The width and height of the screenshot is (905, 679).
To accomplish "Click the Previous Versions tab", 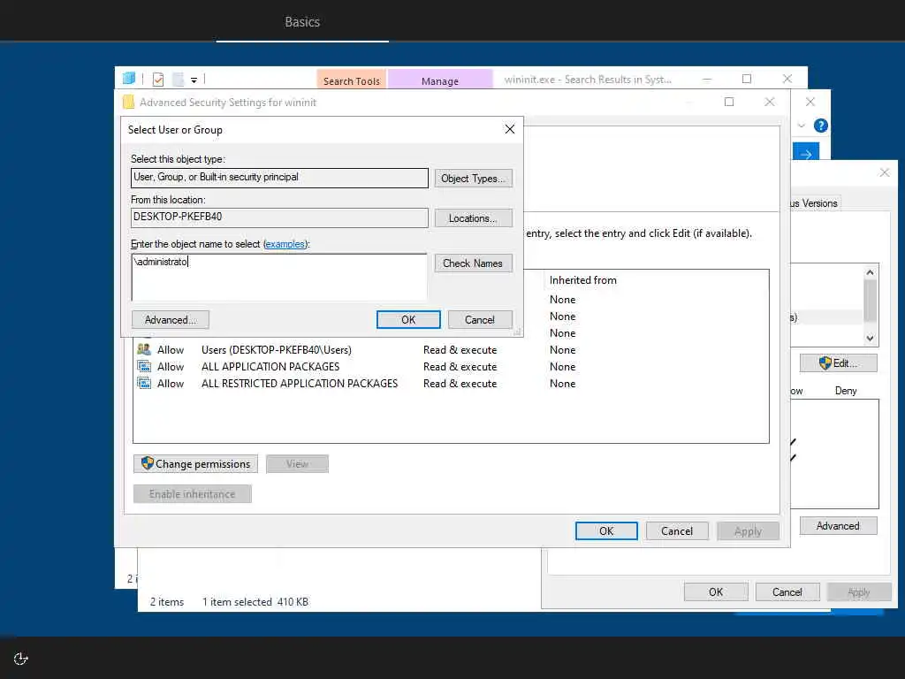I will coord(814,203).
